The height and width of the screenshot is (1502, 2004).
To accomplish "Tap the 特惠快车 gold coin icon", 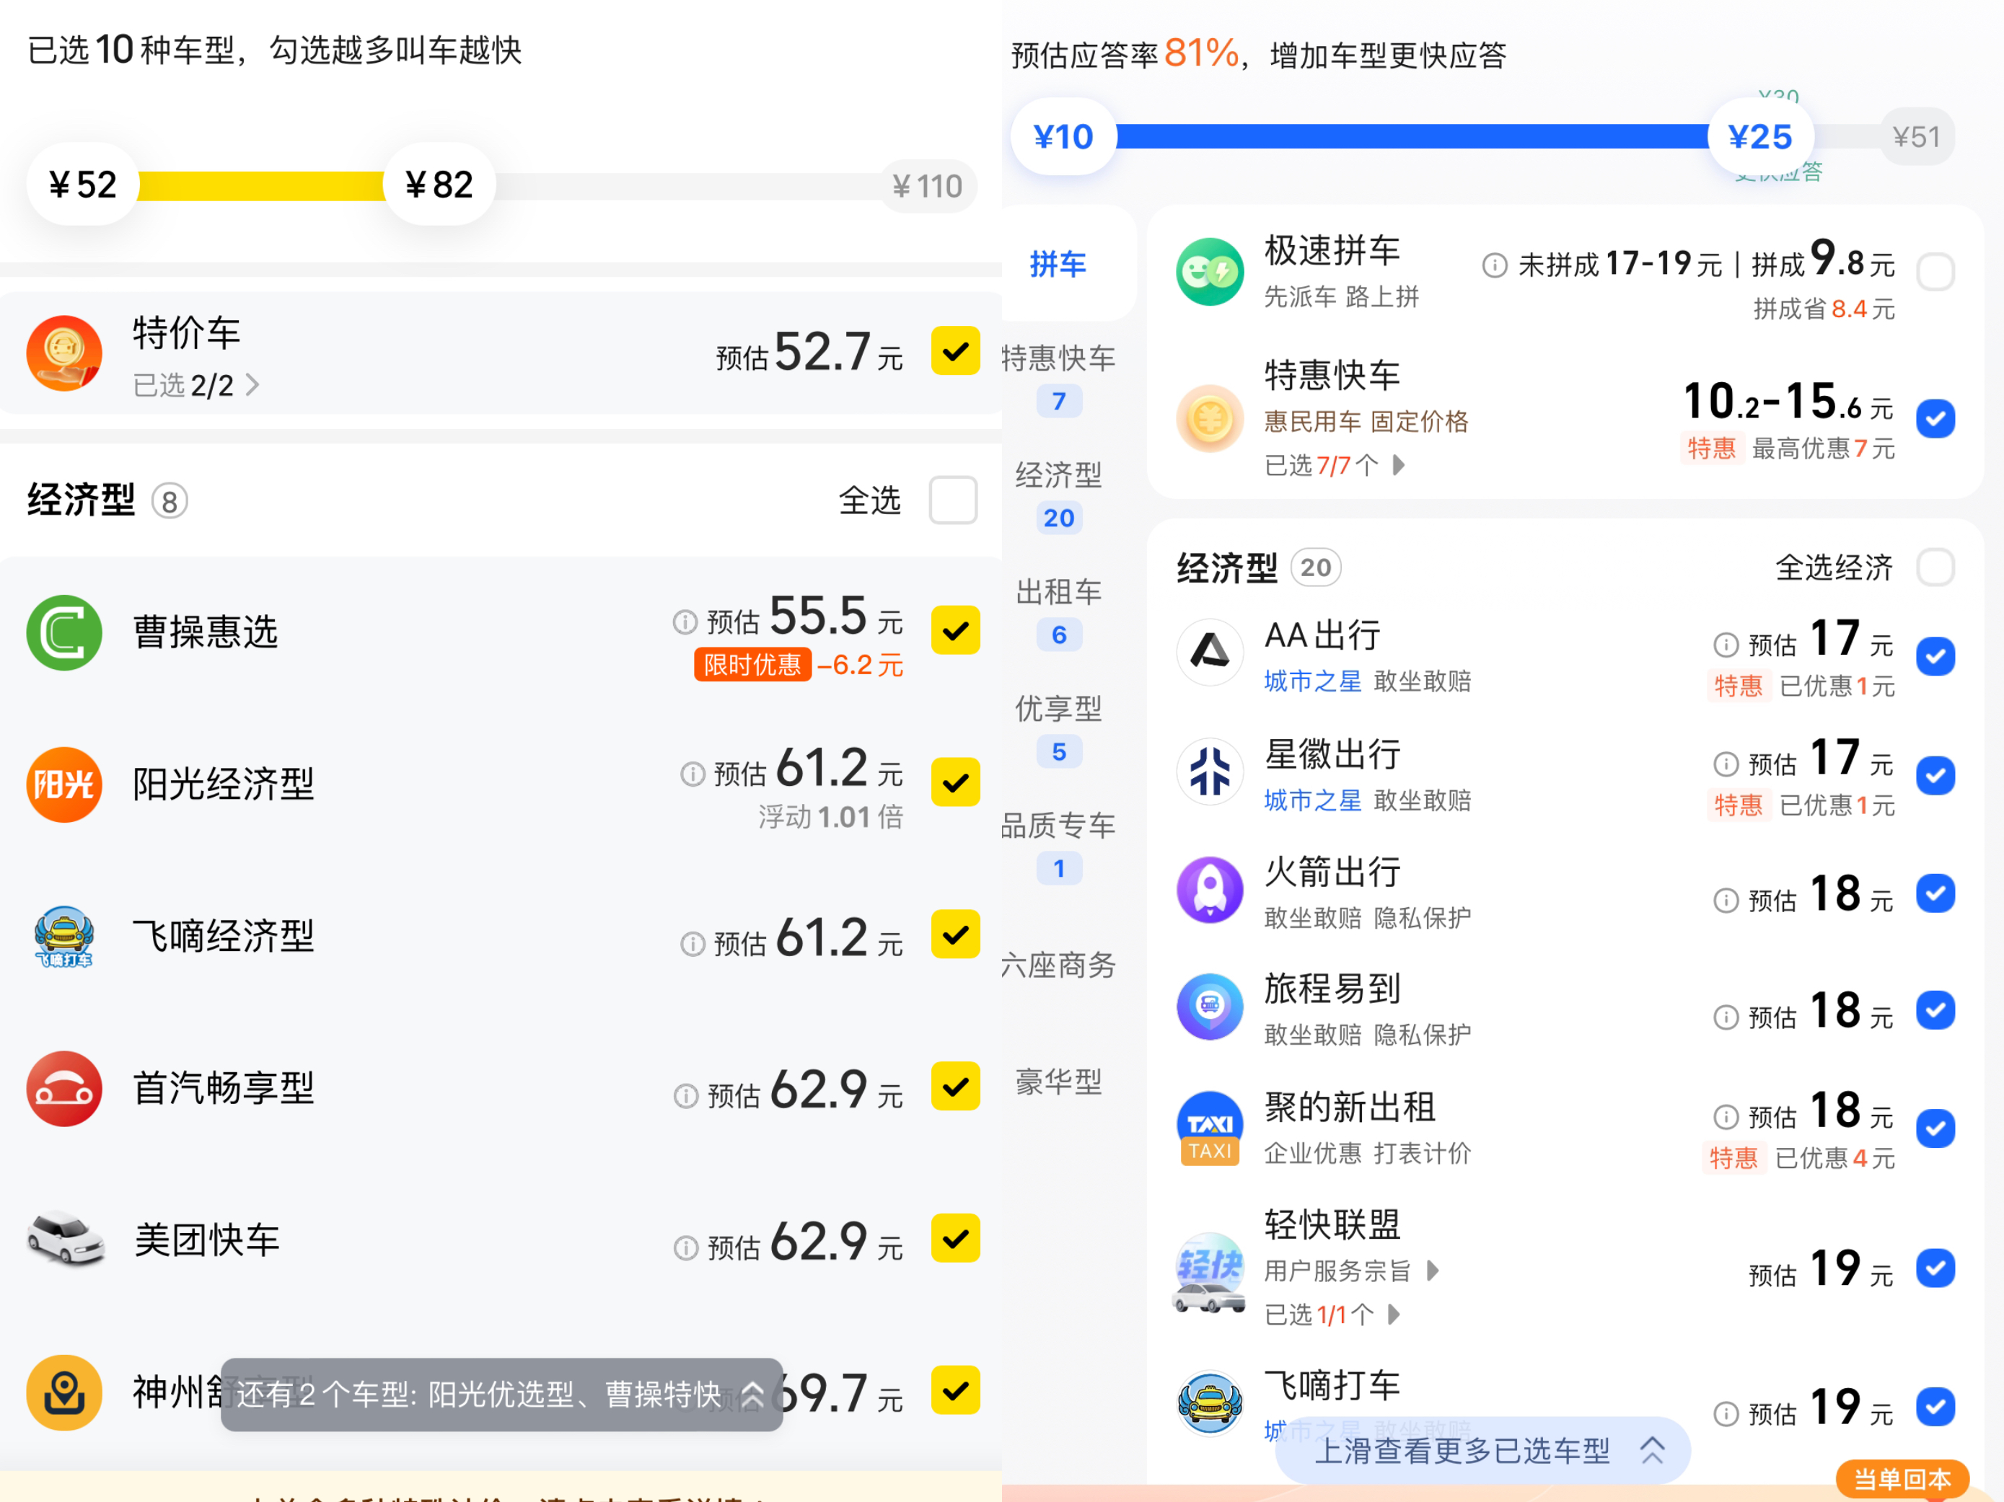I will [1210, 418].
